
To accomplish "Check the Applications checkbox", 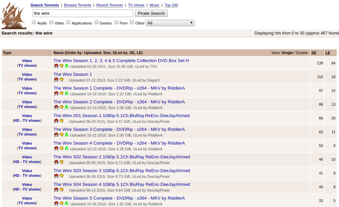I will click(x=68, y=22).
